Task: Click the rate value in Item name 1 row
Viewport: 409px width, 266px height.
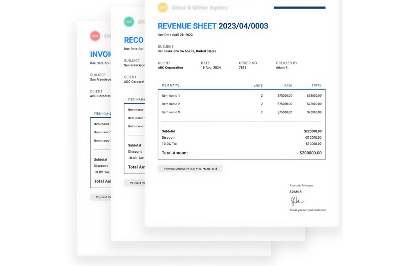Action: point(285,96)
